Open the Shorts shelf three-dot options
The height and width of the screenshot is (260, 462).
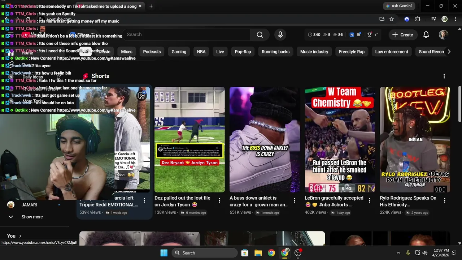point(444,76)
